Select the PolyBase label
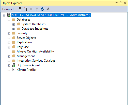128x105 pixels. (23, 47)
